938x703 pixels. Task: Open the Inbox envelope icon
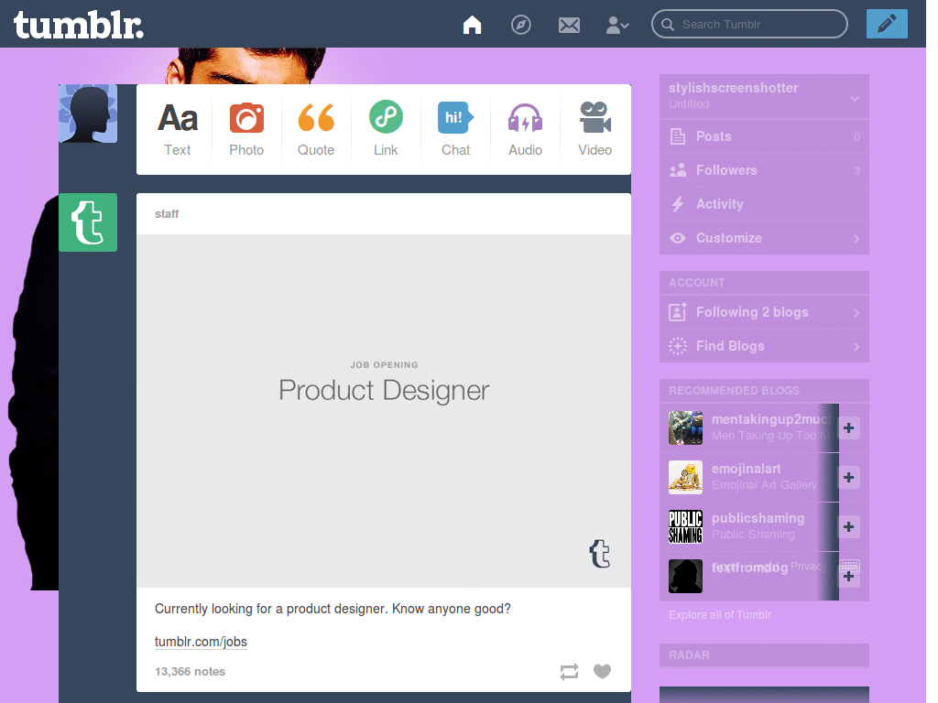coord(569,25)
